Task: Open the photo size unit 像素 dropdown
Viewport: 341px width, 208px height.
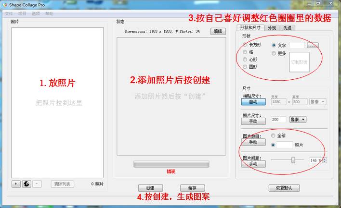Action: (298, 119)
